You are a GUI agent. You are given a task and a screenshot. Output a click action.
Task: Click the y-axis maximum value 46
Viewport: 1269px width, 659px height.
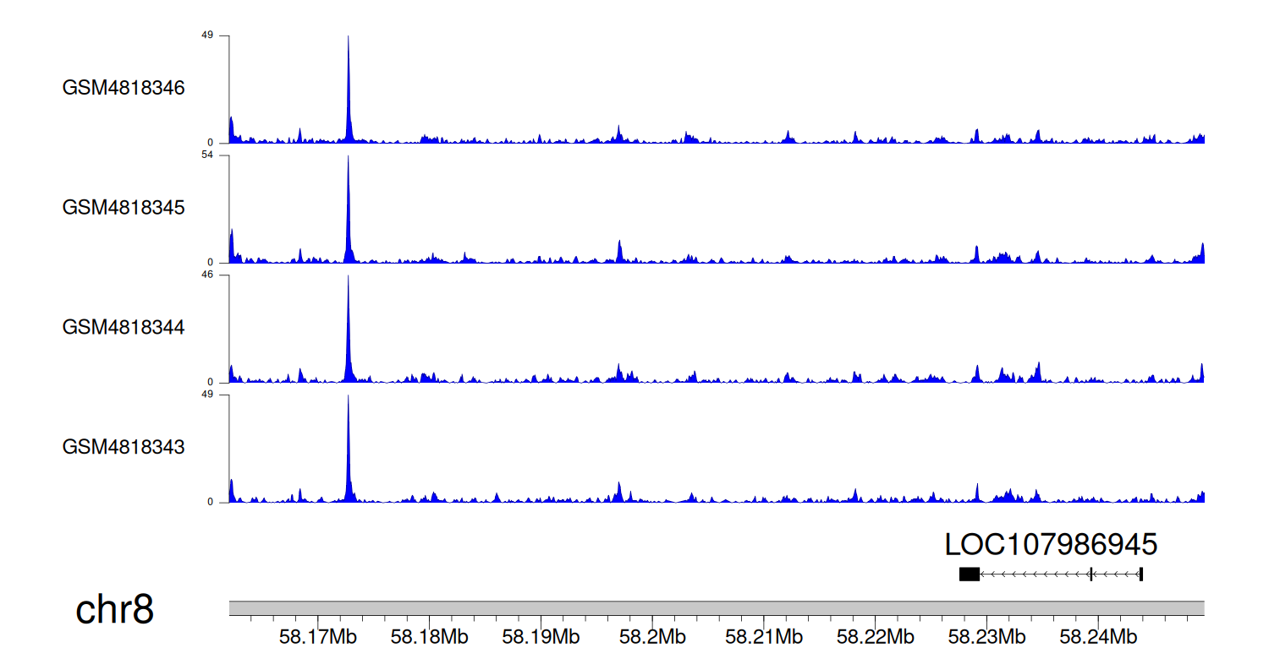tap(206, 275)
